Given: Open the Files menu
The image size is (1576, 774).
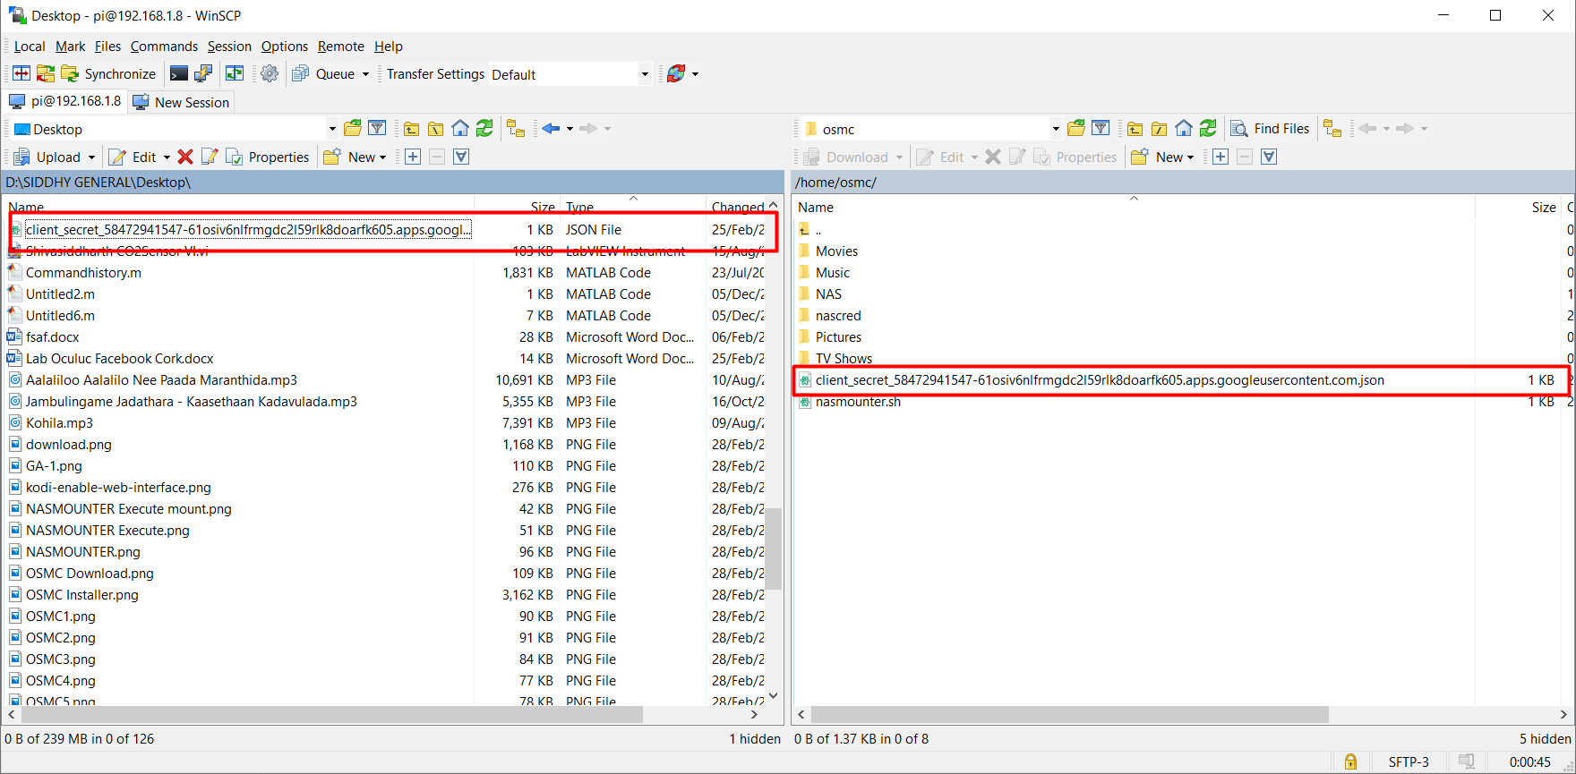Looking at the screenshot, I should click(107, 47).
